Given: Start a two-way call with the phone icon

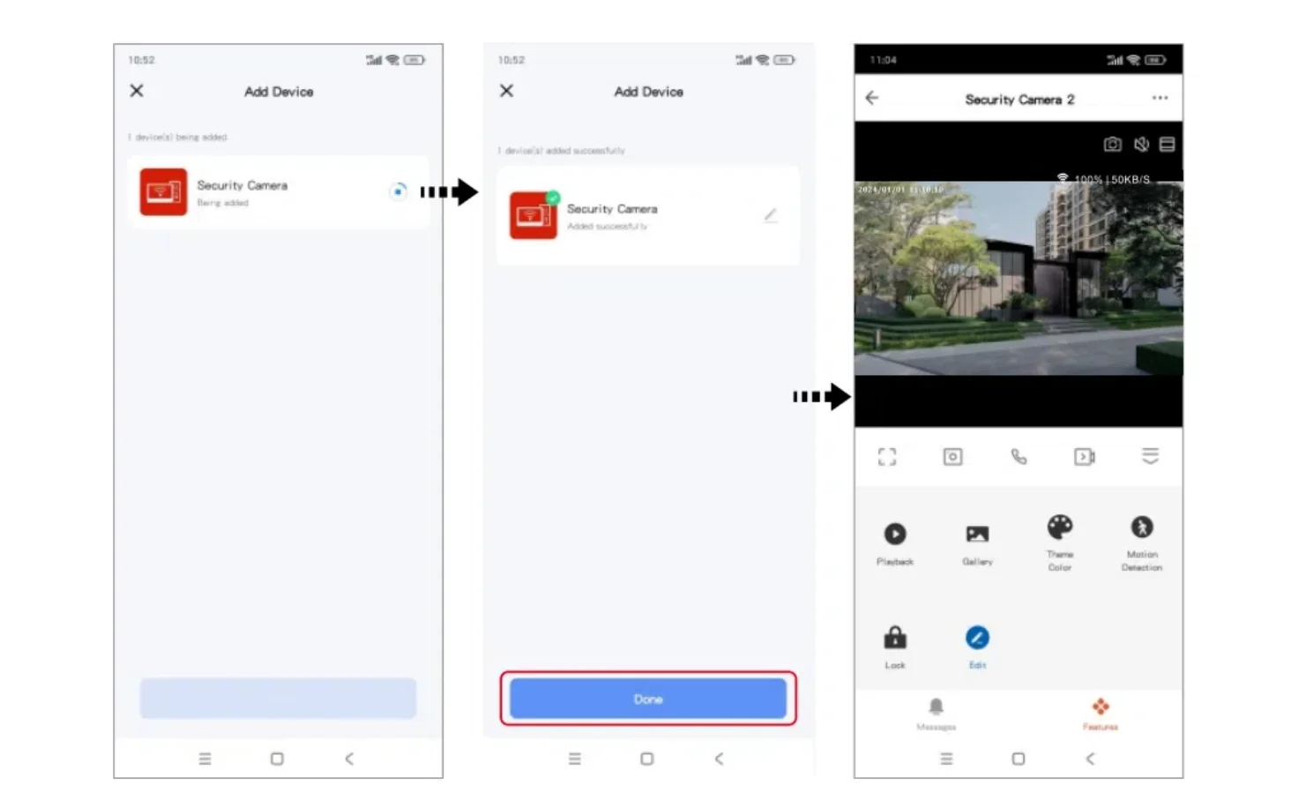Looking at the screenshot, I should 1019,456.
